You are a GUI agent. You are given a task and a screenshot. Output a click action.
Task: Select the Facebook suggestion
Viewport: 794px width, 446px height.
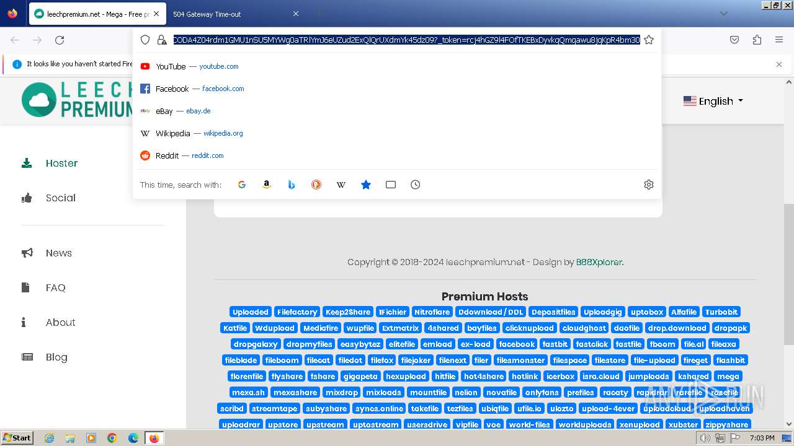(397, 89)
